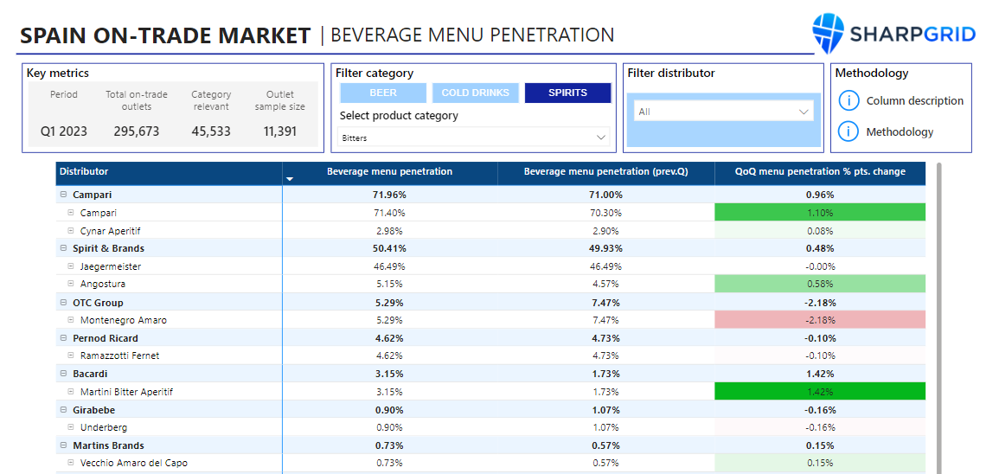Click 0.90% penetration value for Underberg

[390, 427]
